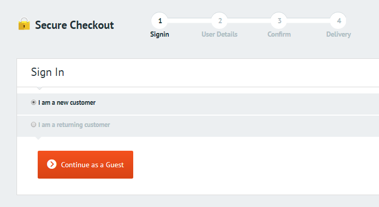The width and height of the screenshot is (379, 207).
Task: Switch to the Delivery step label
Action: point(338,35)
